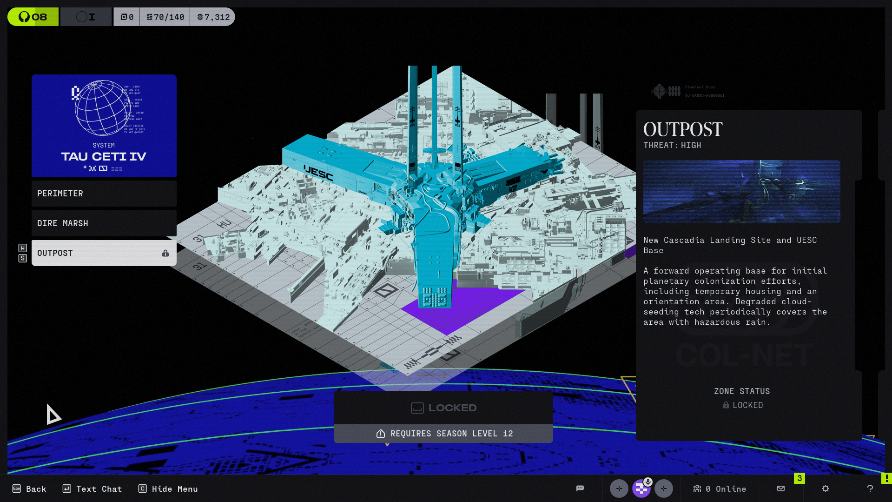
Task: Add a squad member using the right plus
Action: coord(663,489)
